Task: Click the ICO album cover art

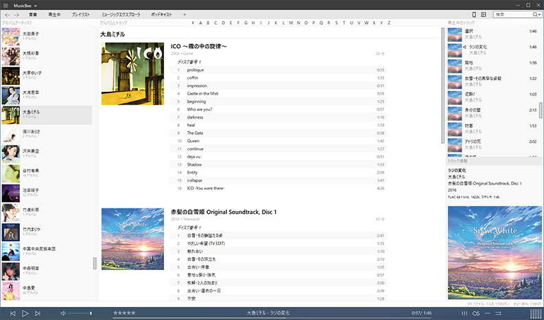Action: tap(132, 73)
